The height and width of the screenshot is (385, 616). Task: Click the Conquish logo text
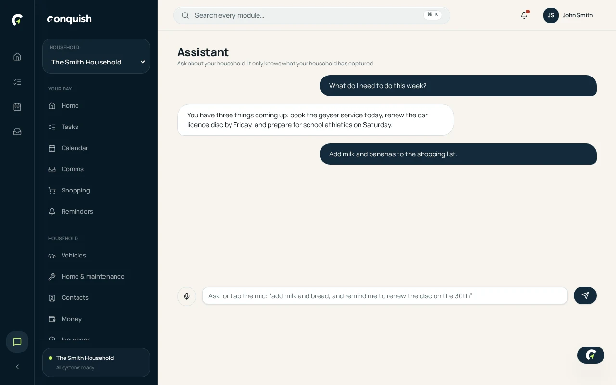pos(69,19)
